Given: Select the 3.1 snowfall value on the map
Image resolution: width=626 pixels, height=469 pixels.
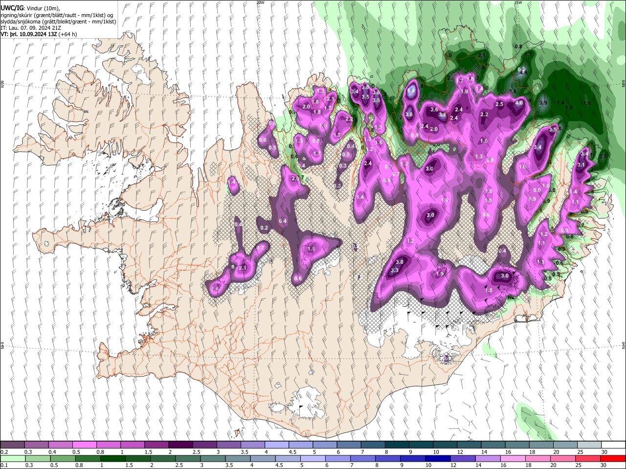Looking at the screenshot, I should pyautogui.click(x=581, y=165).
